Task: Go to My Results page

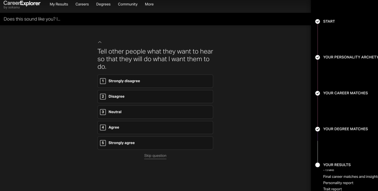Action: click(x=59, y=4)
